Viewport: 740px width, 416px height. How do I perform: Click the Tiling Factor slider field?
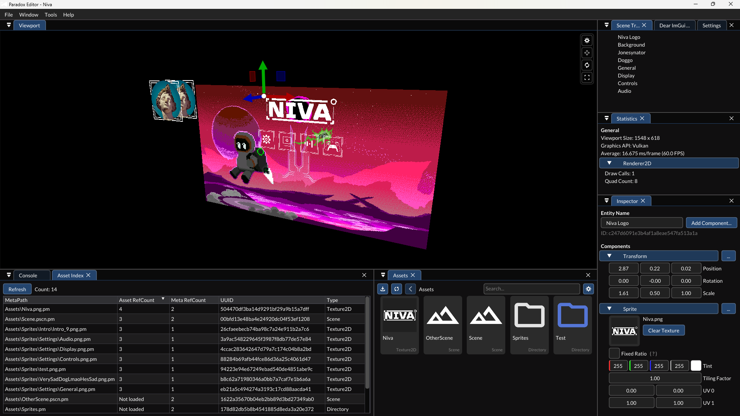pos(654,378)
